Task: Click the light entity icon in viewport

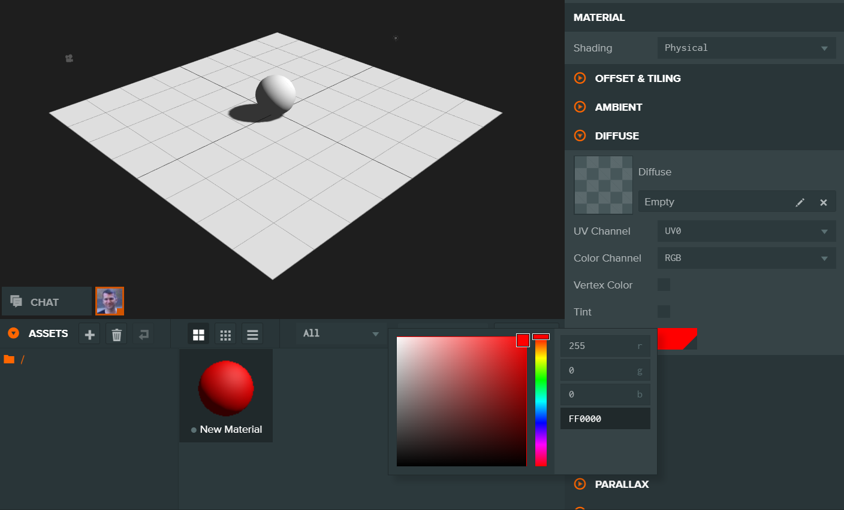Action: [396, 38]
